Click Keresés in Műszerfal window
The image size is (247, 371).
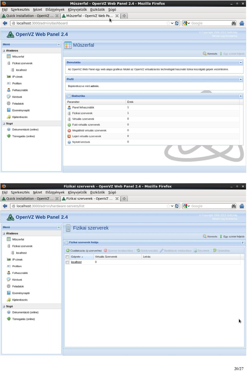point(210,54)
